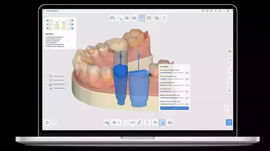Open the third workflow step icon in the top toolbar
Viewport: 270px width, 151px height.
pyautogui.click(x=127, y=18)
